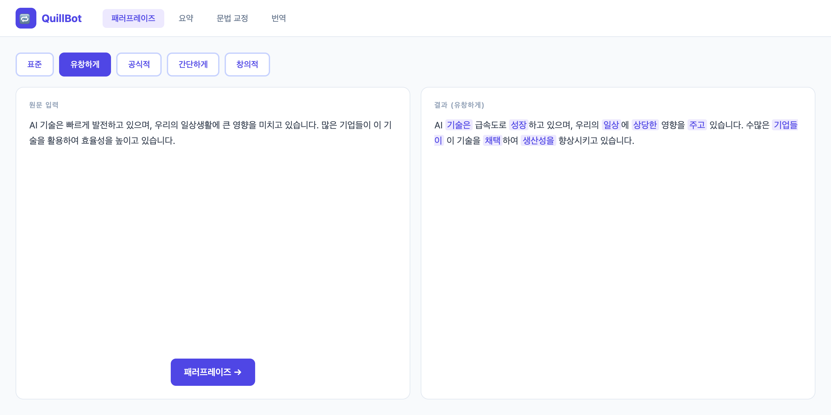The image size is (831, 415).
Task: Click the highlighted word 기술은
Action: pos(459,125)
